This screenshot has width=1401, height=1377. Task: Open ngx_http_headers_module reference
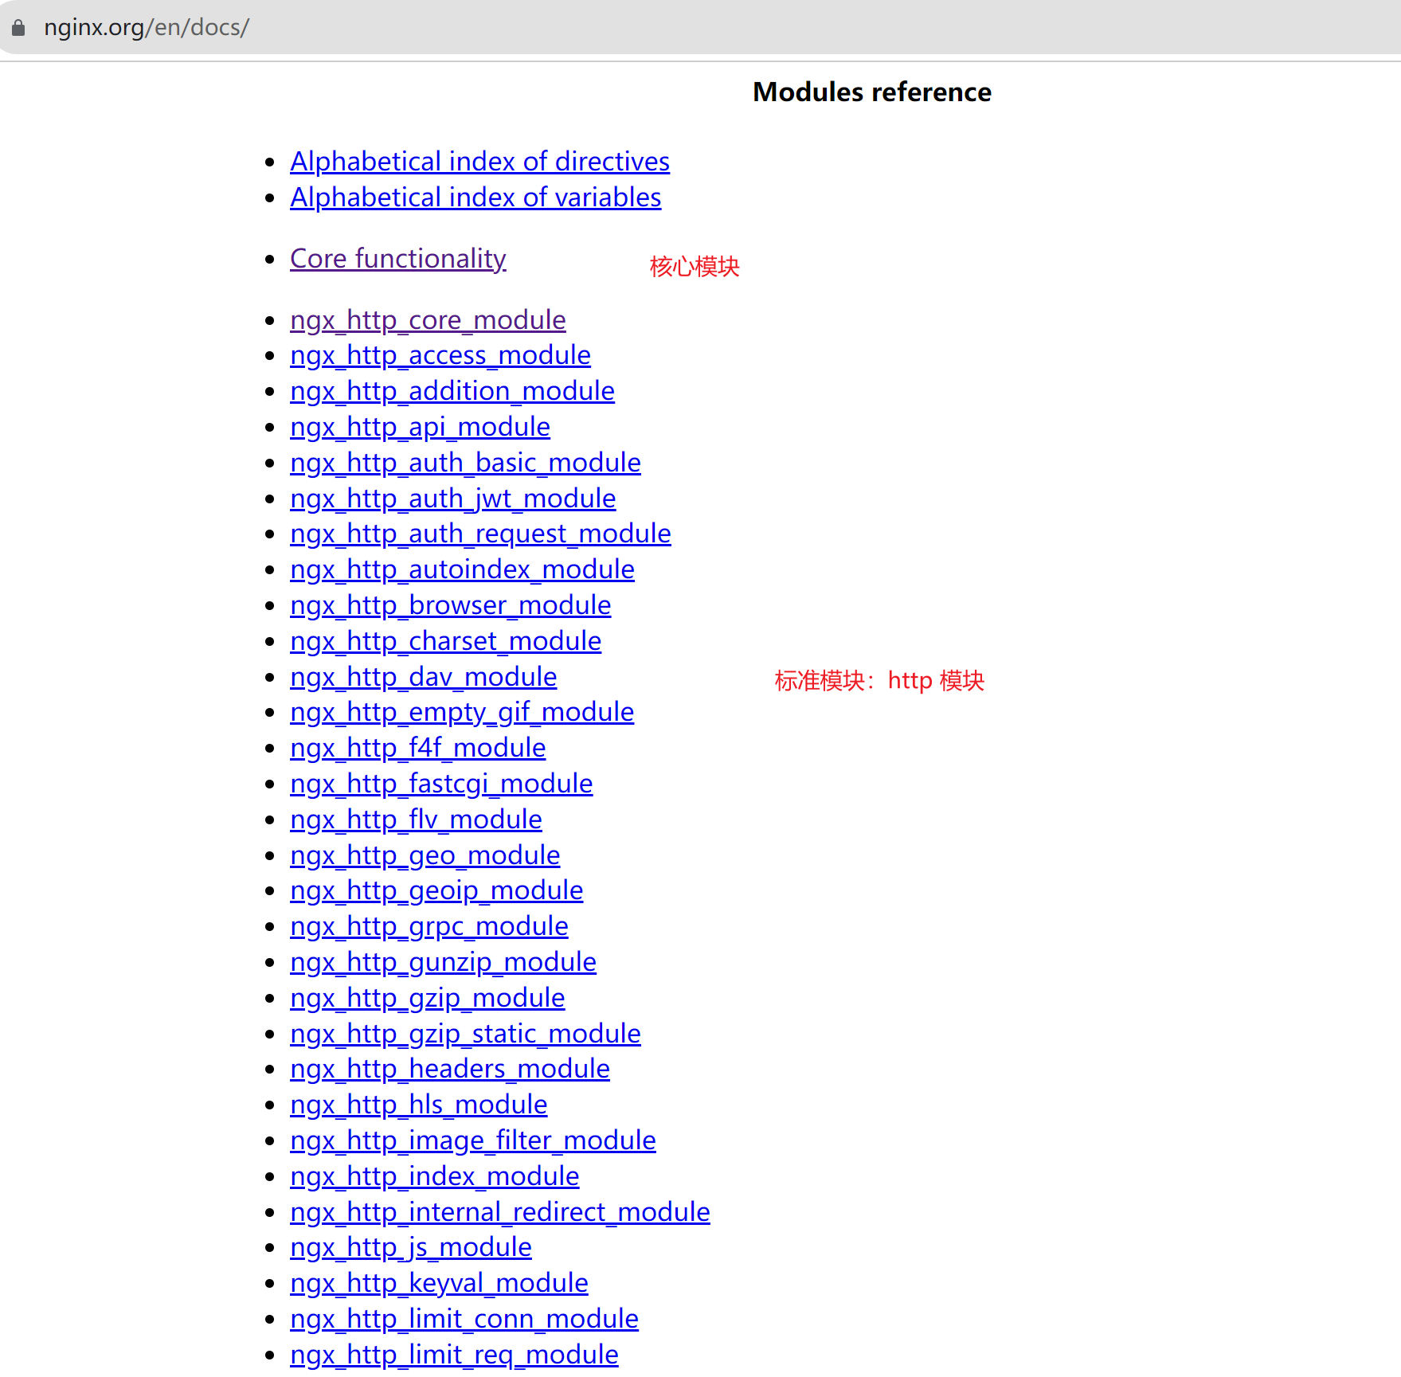click(449, 1069)
